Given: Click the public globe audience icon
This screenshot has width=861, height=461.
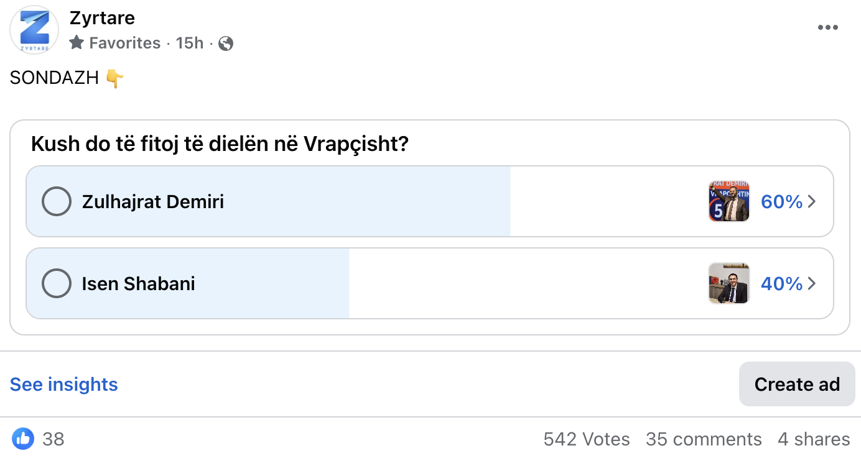Looking at the screenshot, I should point(226,43).
